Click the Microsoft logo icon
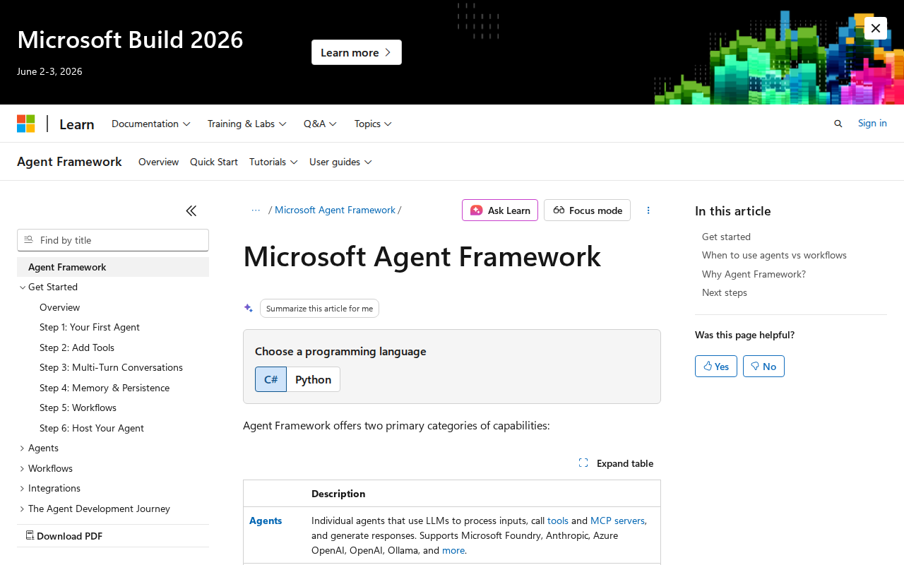The image size is (904, 565). pos(26,124)
